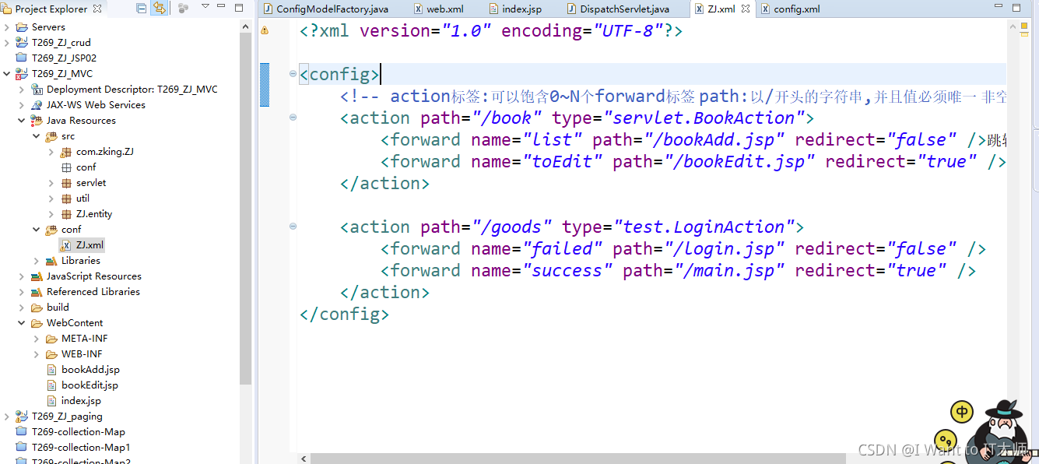Viewport: 1039px width, 464px height.
Task: Expand the Referenced Libraries node
Action: (22, 292)
